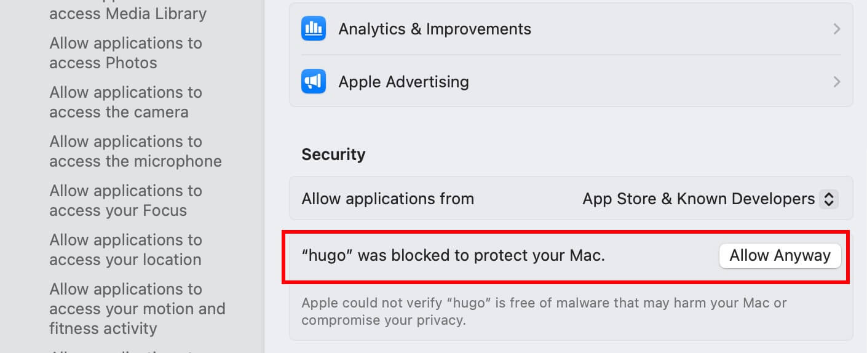The height and width of the screenshot is (353, 867).
Task: Click the Apple could not verify malware notice
Action: pyautogui.click(x=544, y=311)
